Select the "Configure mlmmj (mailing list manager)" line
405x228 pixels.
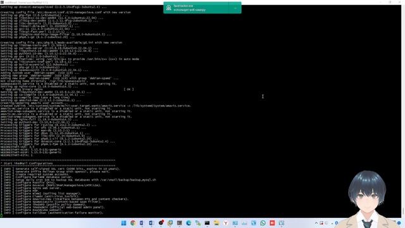click(40, 193)
